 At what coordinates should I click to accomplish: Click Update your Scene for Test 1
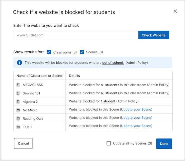click(136, 126)
